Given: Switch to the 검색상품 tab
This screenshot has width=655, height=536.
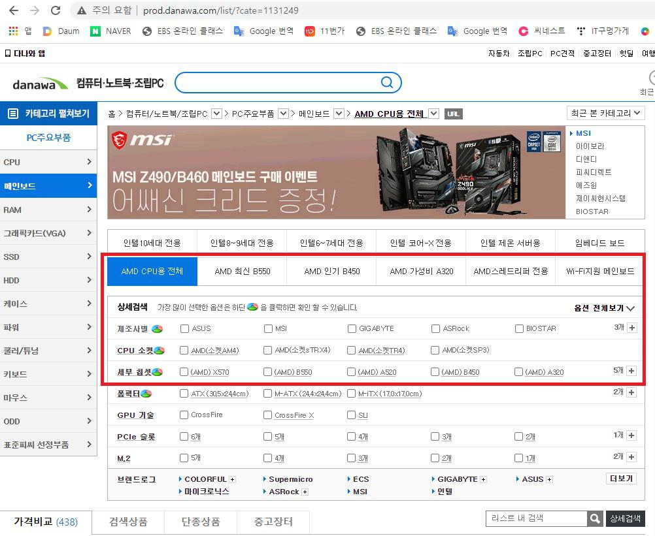Looking at the screenshot, I should coord(128,522).
